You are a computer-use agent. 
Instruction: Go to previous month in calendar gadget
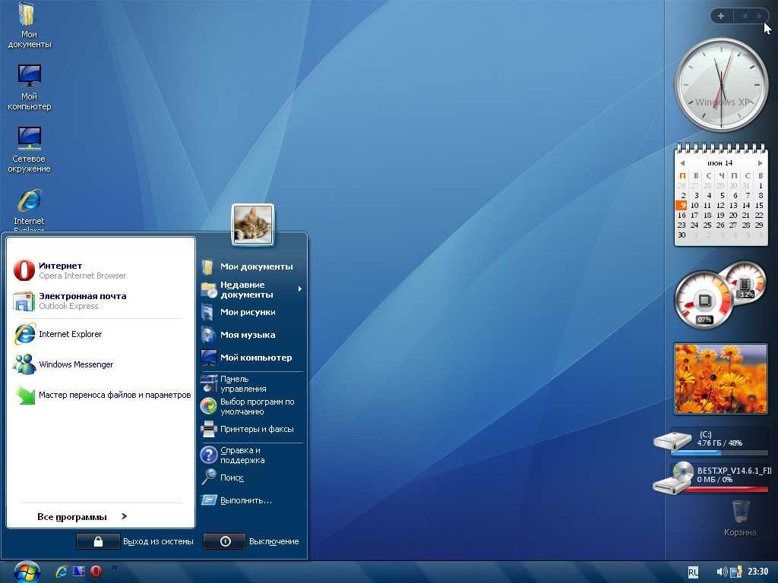682,163
